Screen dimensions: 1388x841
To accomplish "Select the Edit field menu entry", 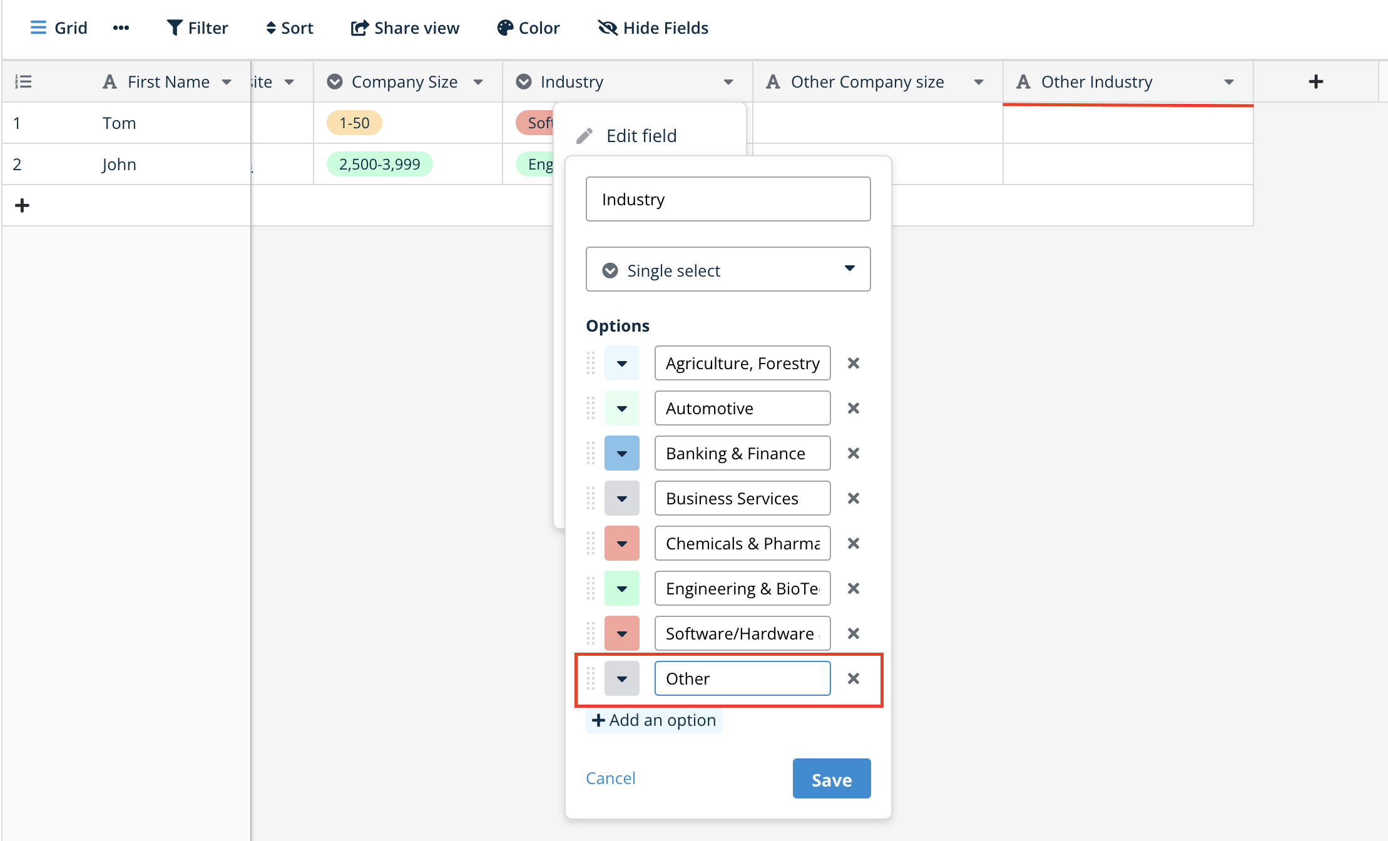I will click(x=641, y=136).
